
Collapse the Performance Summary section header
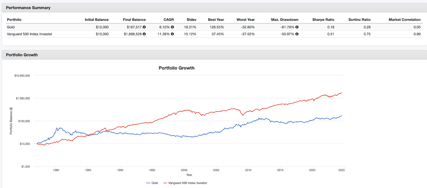[x=28, y=8]
